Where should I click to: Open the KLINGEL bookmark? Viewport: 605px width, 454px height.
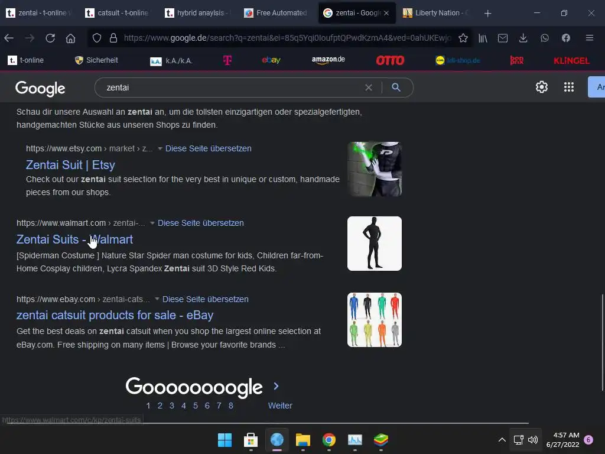[571, 61]
